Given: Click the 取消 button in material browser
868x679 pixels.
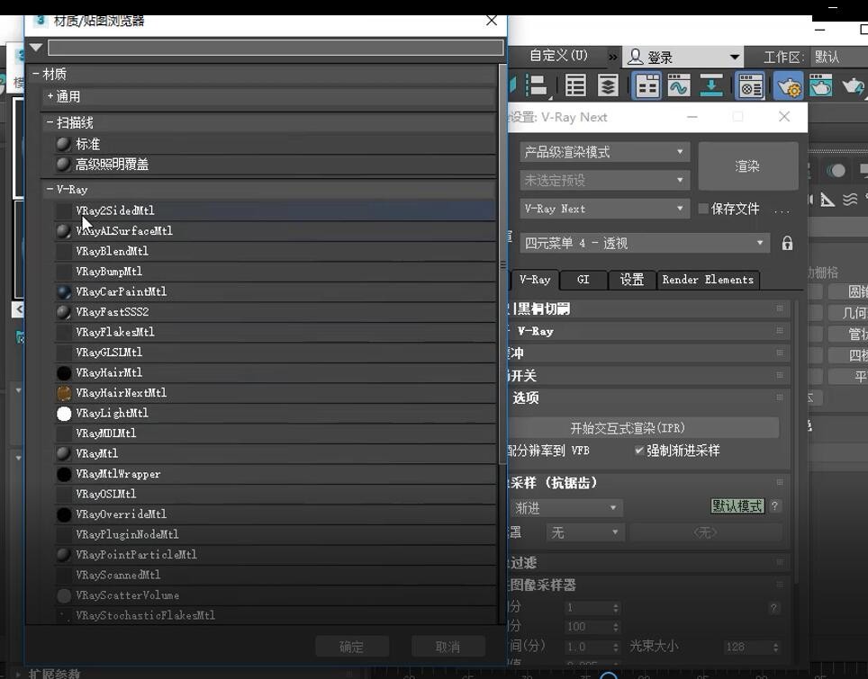Looking at the screenshot, I should click(x=448, y=647).
